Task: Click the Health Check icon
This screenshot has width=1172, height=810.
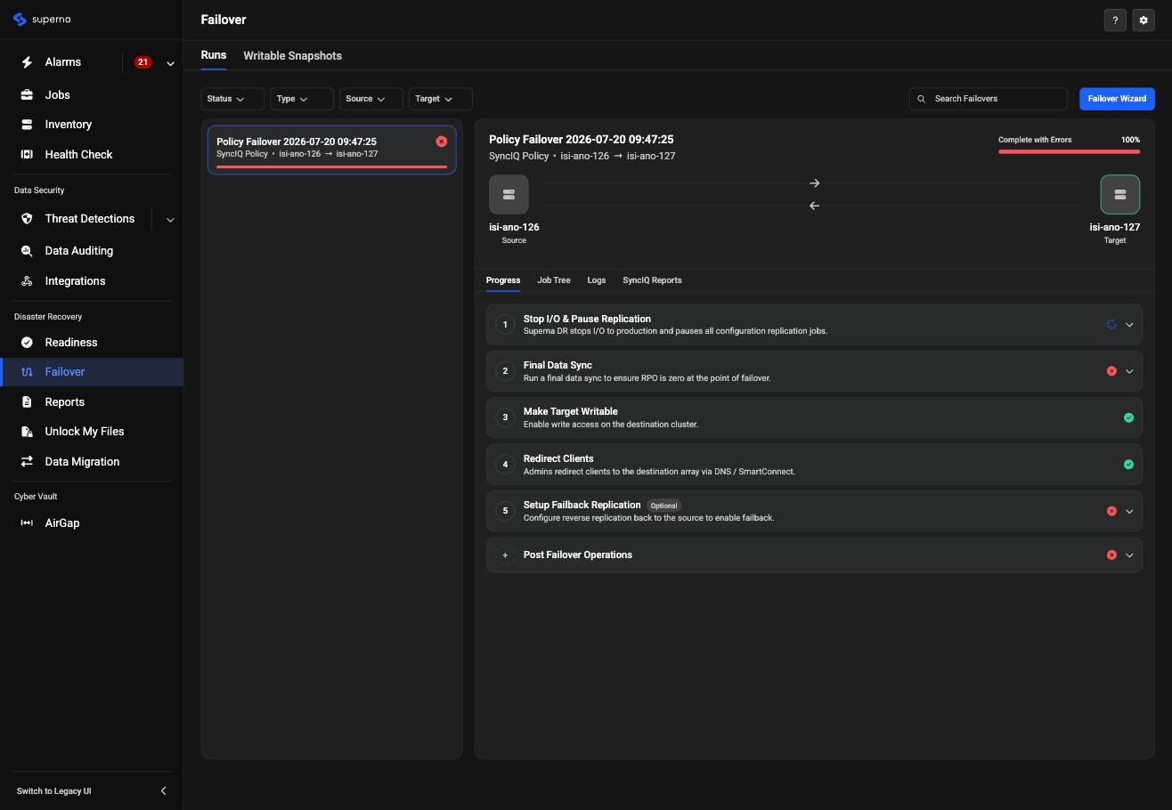Action: click(27, 155)
